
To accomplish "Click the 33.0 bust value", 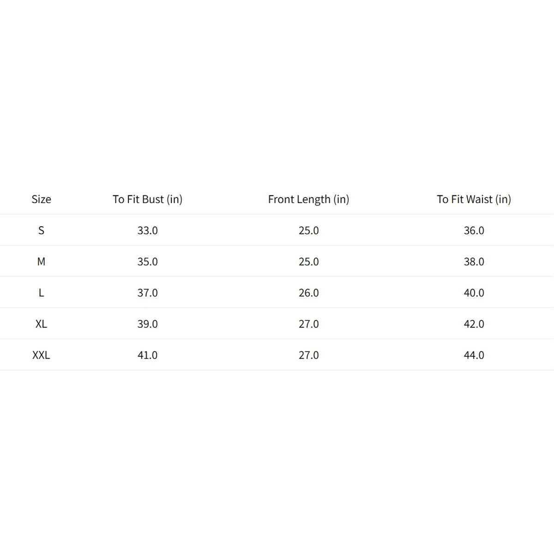I will coord(148,230).
